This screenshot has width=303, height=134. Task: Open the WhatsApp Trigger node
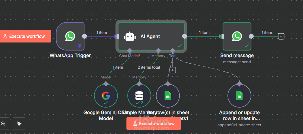click(x=70, y=36)
